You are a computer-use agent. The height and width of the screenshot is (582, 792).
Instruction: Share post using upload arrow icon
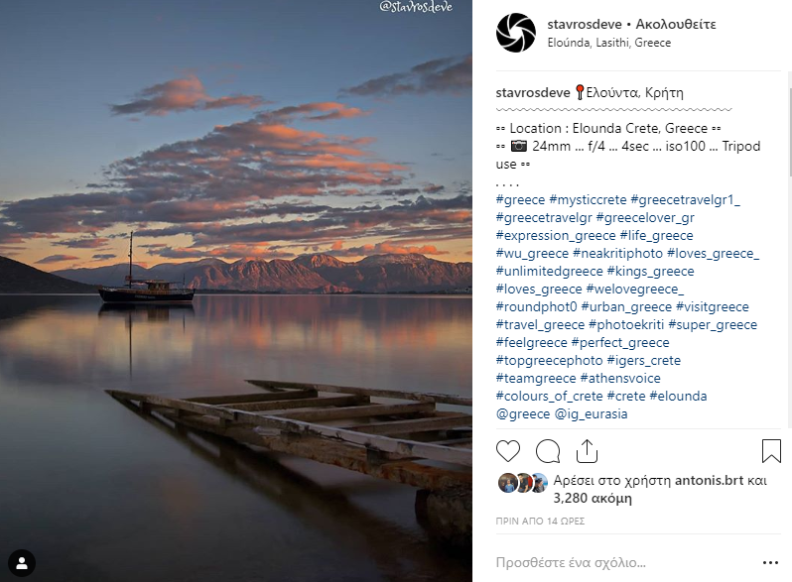pyautogui.click(x=587, y=451)
